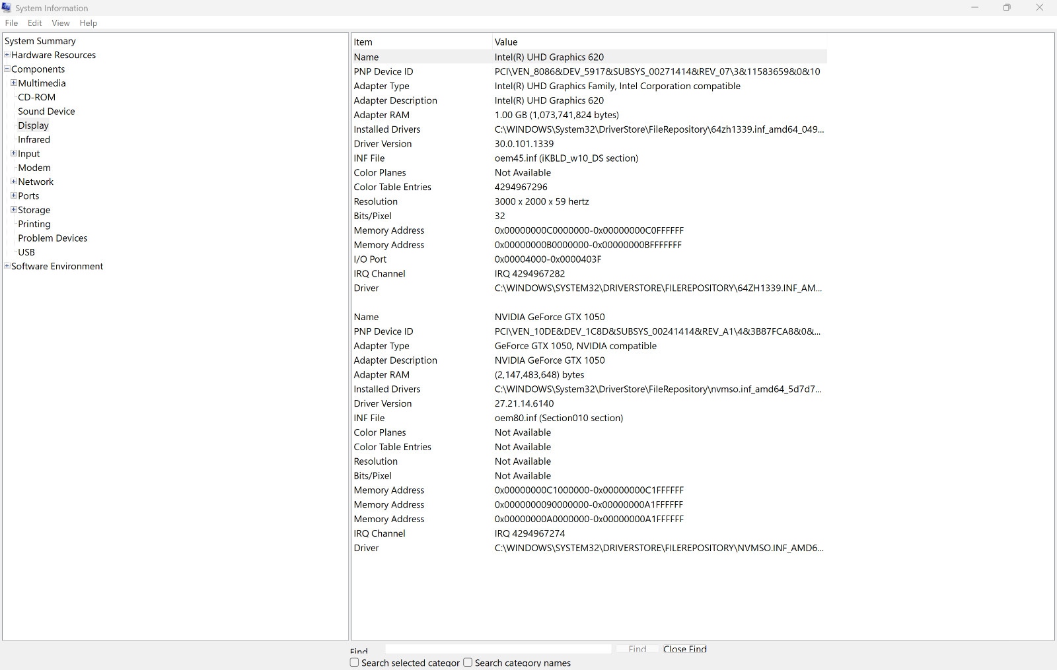Screen dimensions: 1057x670
Task: Click the 0x00004000-0x0000403F port value
Action: (548, 259)
